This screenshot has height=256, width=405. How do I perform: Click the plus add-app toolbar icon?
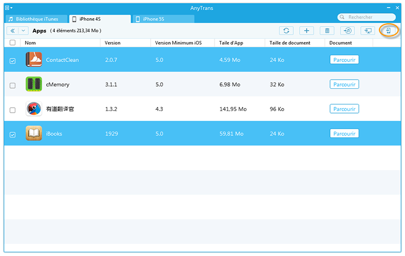pos(307,31)
